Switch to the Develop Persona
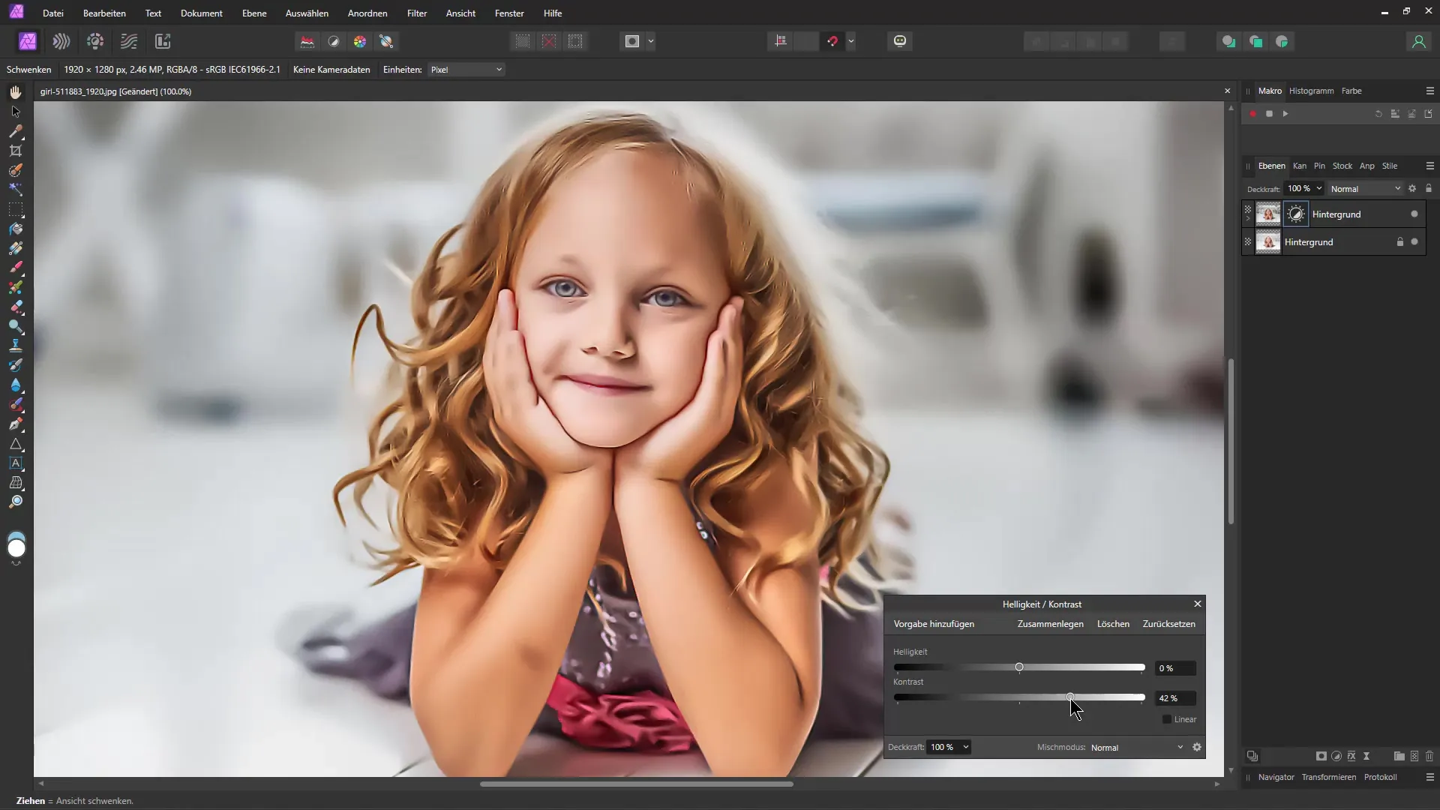The image size is (1440, 810). pyautogui.click(x=95, y=42)
